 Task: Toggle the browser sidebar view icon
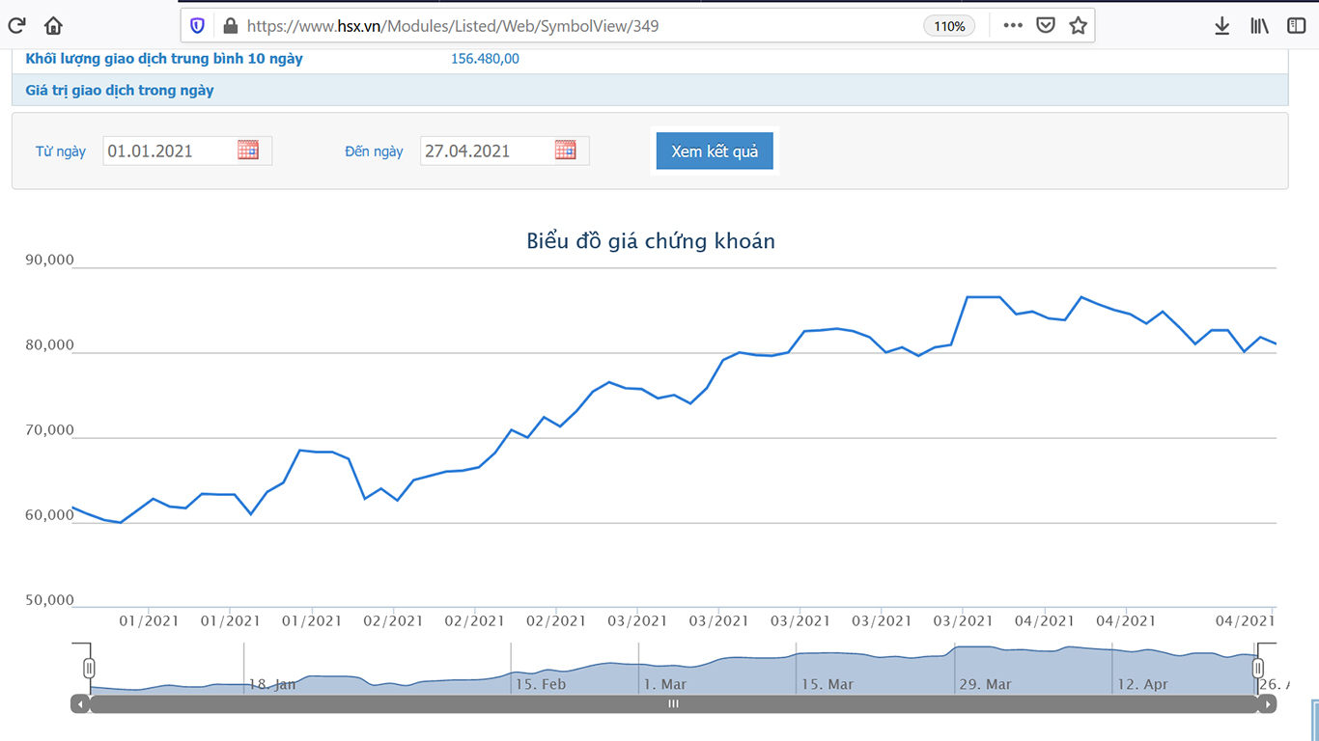pos(1296,26)
